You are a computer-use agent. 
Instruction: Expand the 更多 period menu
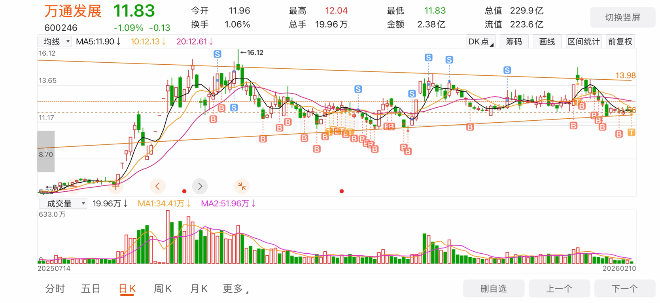(236, 289)
